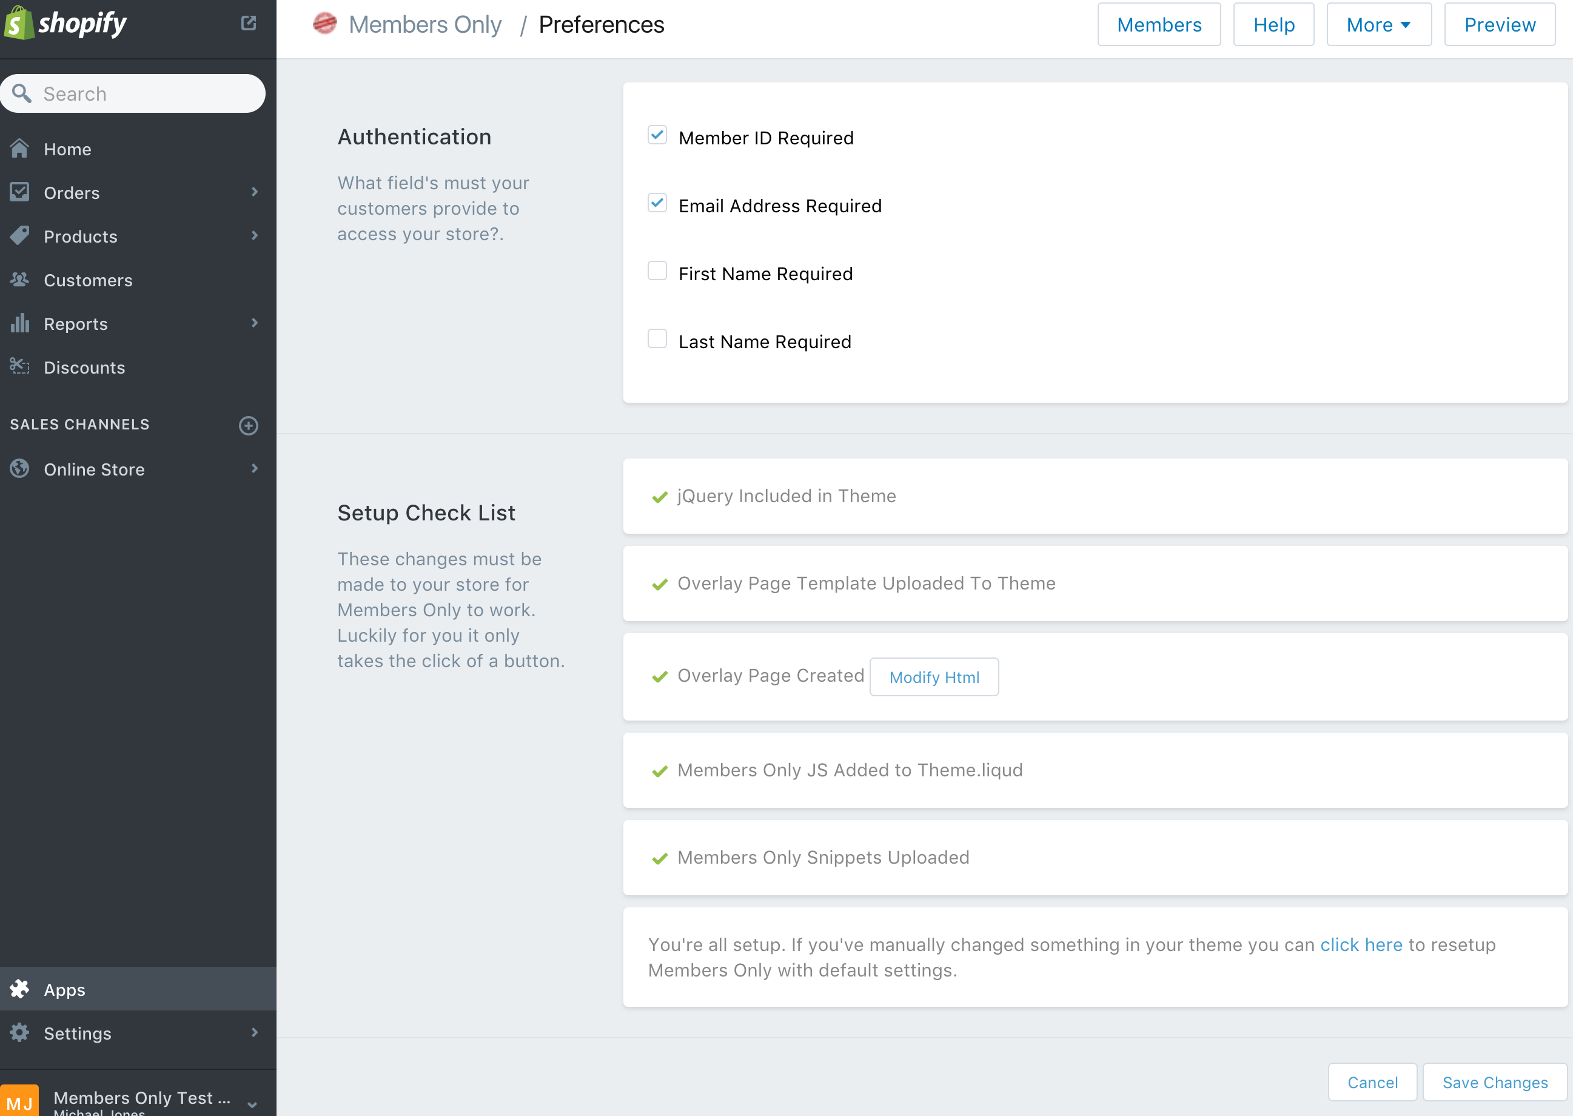1573x1116 pixels.
Task: Click the Settings gear icon
Action: pyautogui.click(x=19, y=1033)
